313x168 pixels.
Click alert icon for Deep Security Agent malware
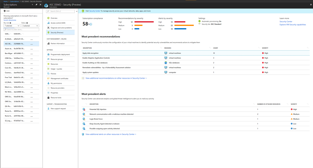(84, 124)
